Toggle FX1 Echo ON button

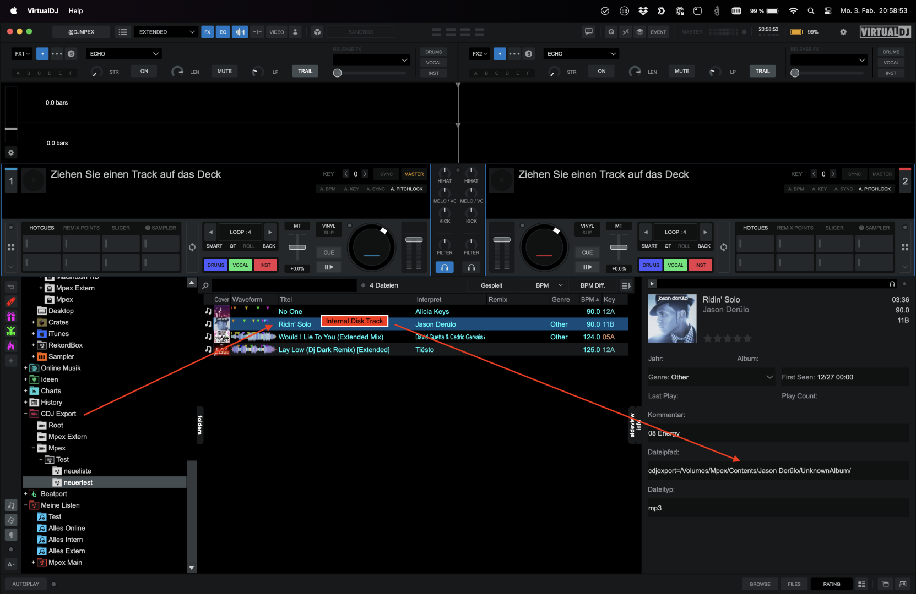[x=144, y=71]
